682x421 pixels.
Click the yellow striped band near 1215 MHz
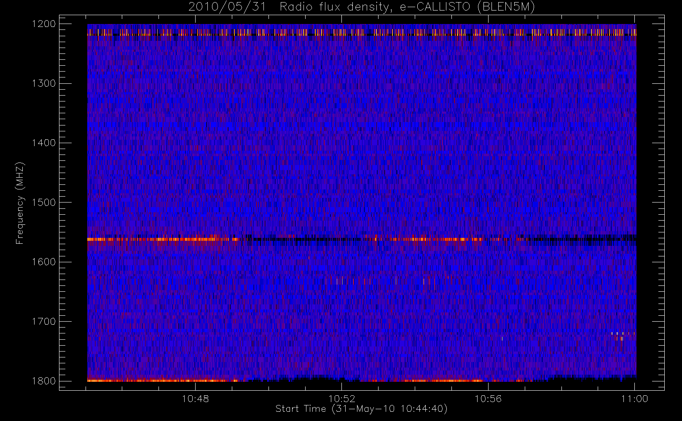(x=362, y=32)
